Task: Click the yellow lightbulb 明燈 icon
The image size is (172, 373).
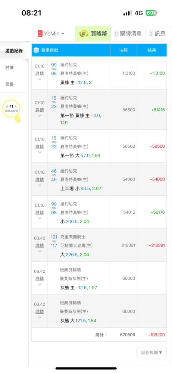Action: 12,111
